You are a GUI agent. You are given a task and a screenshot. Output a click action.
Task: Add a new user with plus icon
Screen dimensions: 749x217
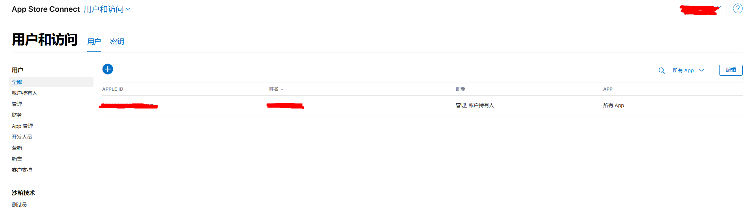click(x=108, y=69)
